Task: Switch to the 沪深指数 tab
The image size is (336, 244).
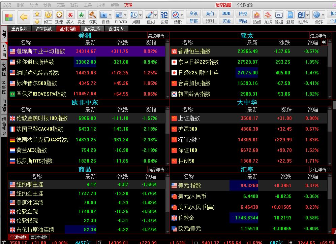Action: [43, 29]
